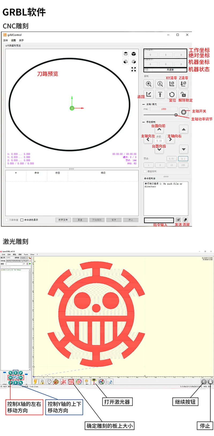The image size is (214, 436).
Task: Click the fit-to-view expand icon in preview
Action: tap(133, 69)
